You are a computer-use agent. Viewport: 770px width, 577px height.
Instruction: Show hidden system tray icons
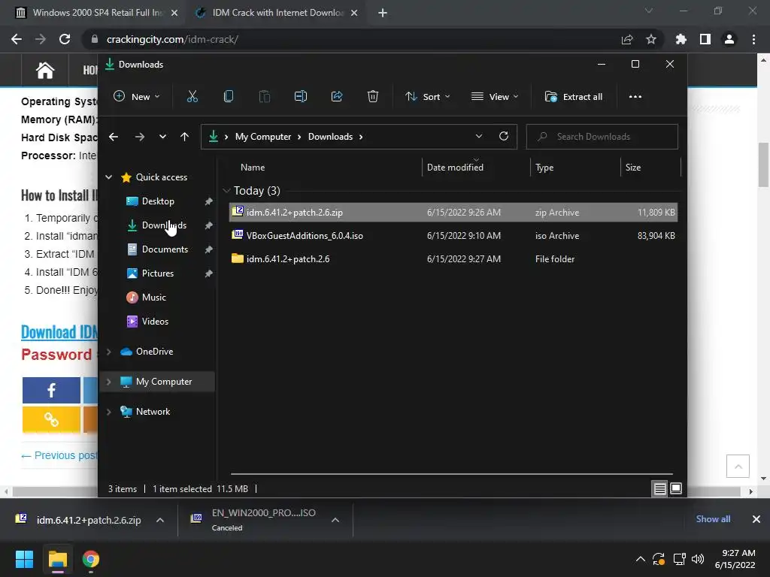[640, 559]
